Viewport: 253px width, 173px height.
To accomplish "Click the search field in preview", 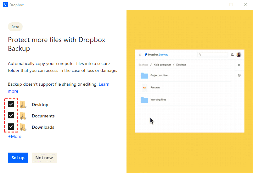I will (x=213, y=55).
